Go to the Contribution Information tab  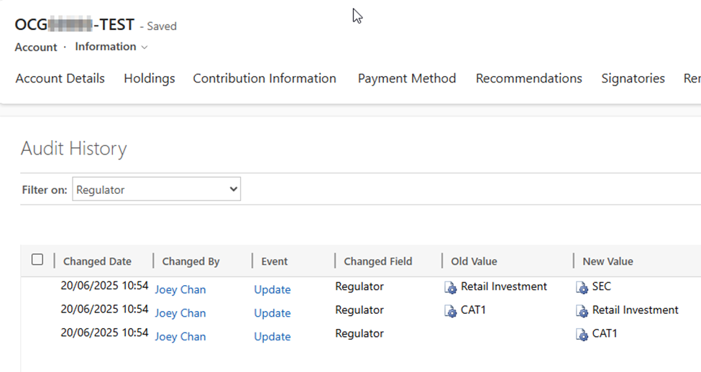tap(265, 79)
